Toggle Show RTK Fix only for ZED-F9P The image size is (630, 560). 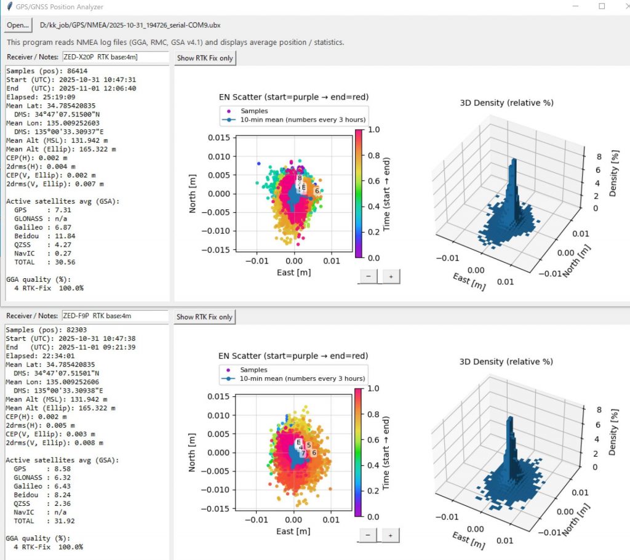(205, 317)
